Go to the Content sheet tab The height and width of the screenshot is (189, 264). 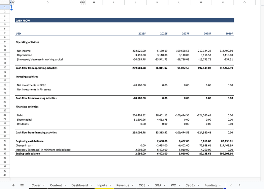(x=56, y=185)
